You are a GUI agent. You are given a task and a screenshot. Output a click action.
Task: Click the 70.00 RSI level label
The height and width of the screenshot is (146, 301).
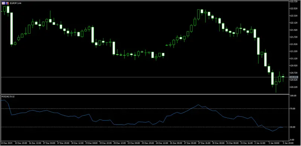tap(293, 108)
